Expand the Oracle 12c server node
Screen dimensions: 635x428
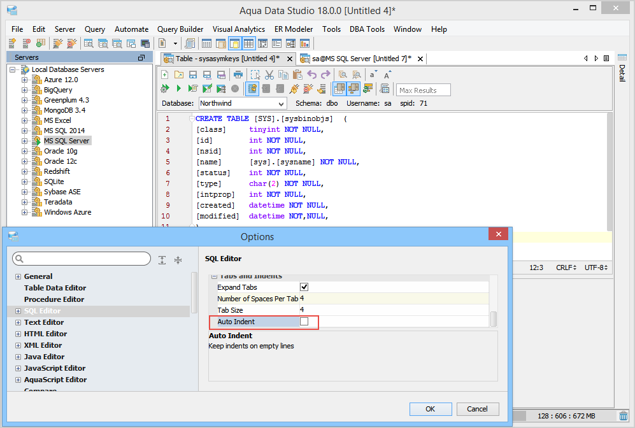click(25, 161)
